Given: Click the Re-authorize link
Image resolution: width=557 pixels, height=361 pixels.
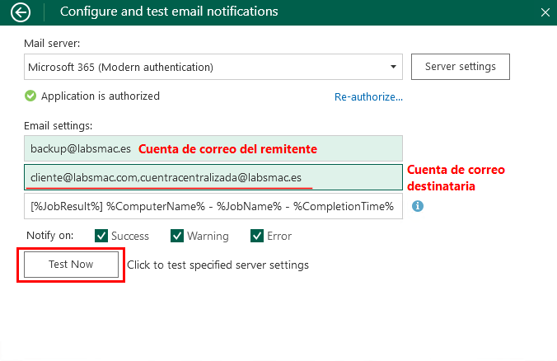Looking at the screenshot, I should pos(368,97).
